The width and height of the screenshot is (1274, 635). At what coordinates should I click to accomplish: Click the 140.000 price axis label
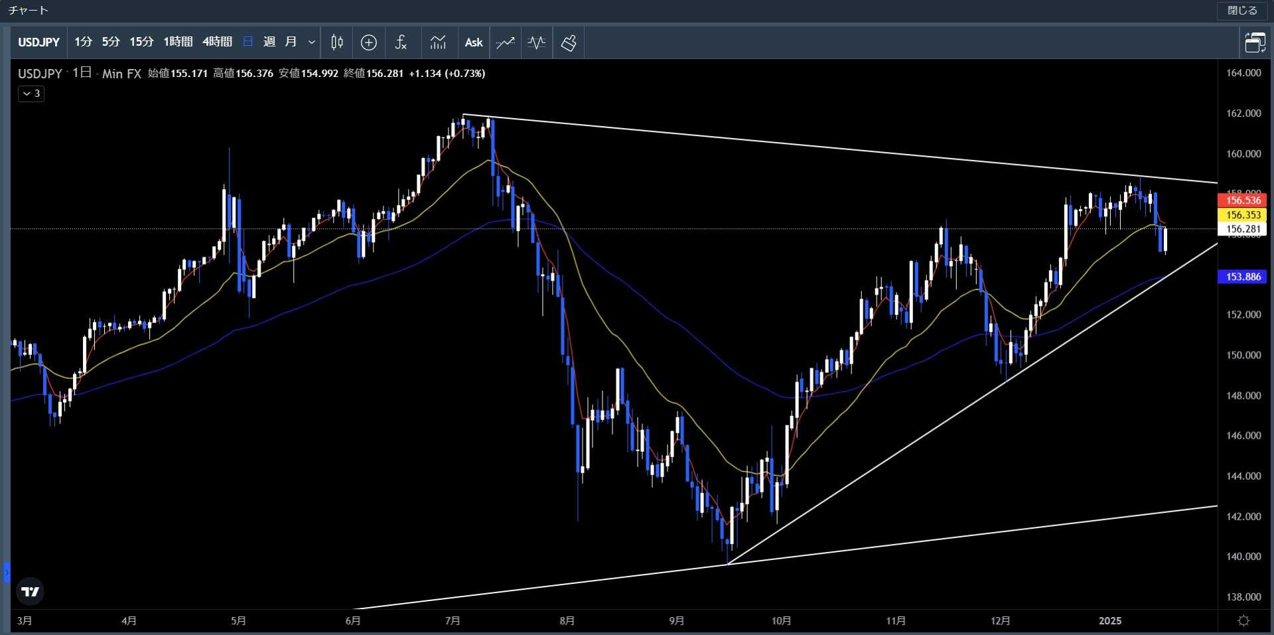1243,557
